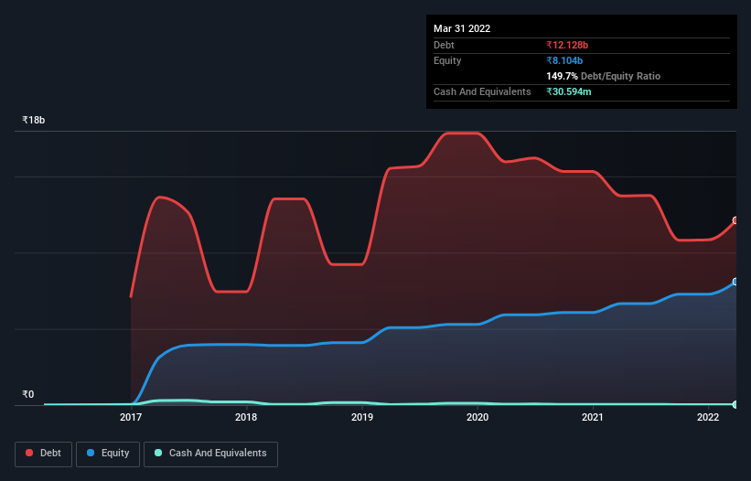
Task: Click the ₹18b y-axis label
Action: (34, 120)
